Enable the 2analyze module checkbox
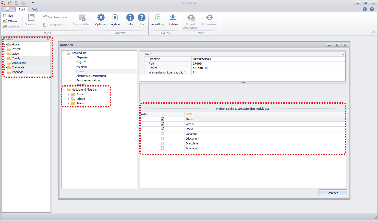The height and width of the screenshot is (221, 378). (x=162, y=133)
